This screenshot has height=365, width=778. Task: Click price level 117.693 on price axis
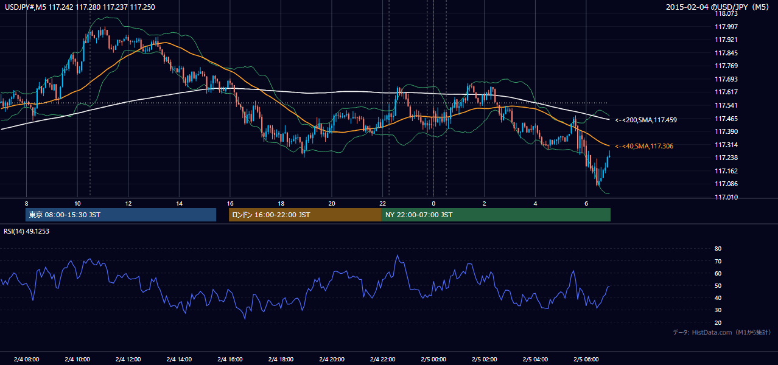[x=727, y=79]
